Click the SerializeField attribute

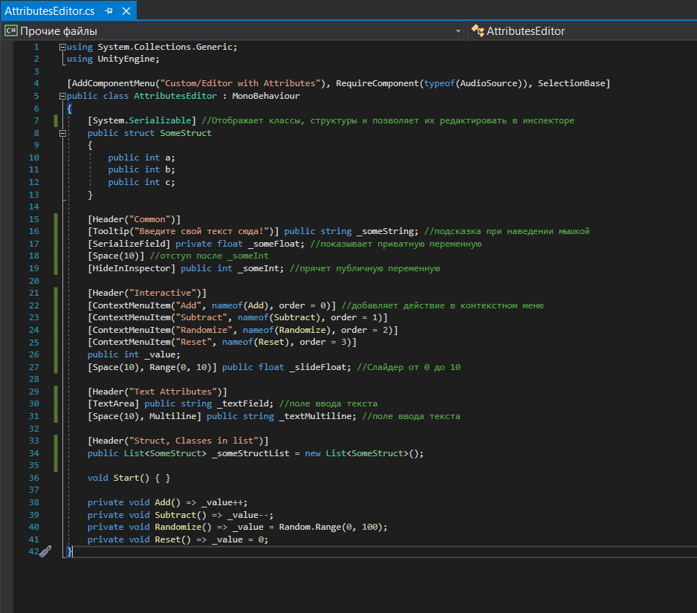(129, 244)
